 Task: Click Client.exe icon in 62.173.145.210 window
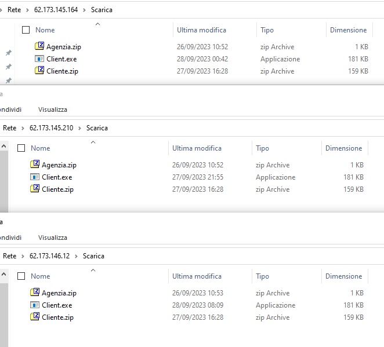coord(35,177)
